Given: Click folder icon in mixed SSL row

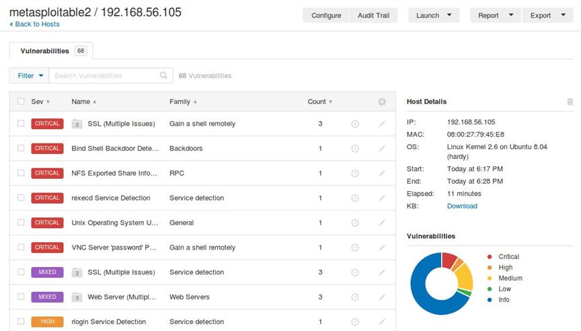Looking at the screenshot, I should [77, 272].
